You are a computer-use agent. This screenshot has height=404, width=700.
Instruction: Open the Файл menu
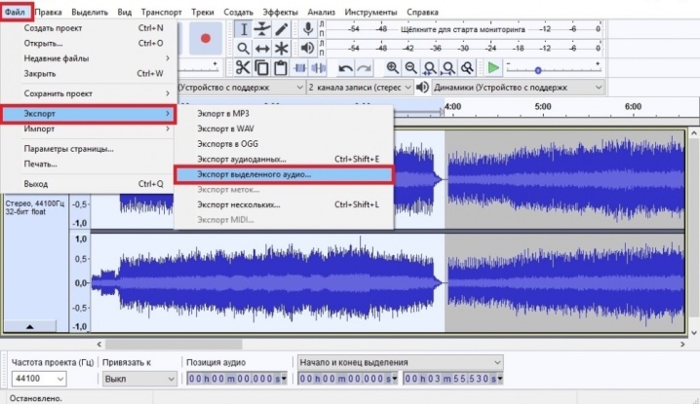(x=16, y=12)
